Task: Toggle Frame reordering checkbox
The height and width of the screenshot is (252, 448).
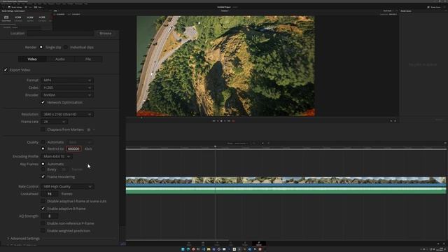Action: [x=43, y=177]
